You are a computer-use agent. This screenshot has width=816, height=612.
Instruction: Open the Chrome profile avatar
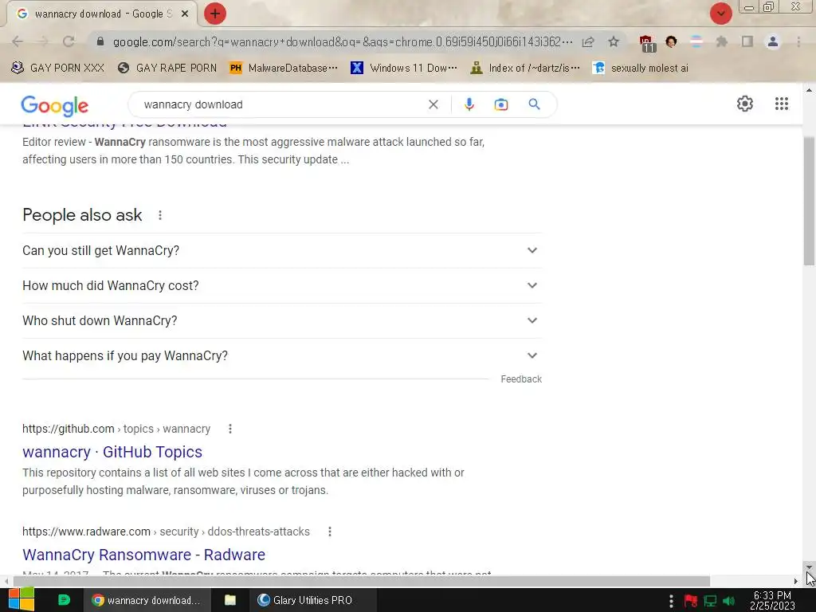point(773,41)
